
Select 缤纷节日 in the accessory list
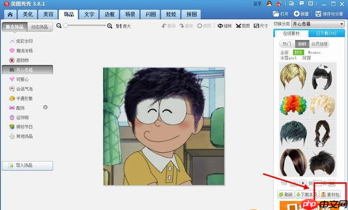[x=21, y=127]
